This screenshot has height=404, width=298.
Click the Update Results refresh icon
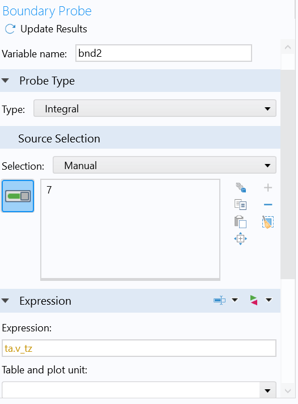[x=10, y=29]
